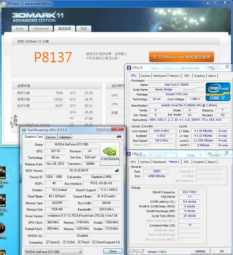Click the Command Rate value 1T
The image size is (233, 255).
click(189, 225)
